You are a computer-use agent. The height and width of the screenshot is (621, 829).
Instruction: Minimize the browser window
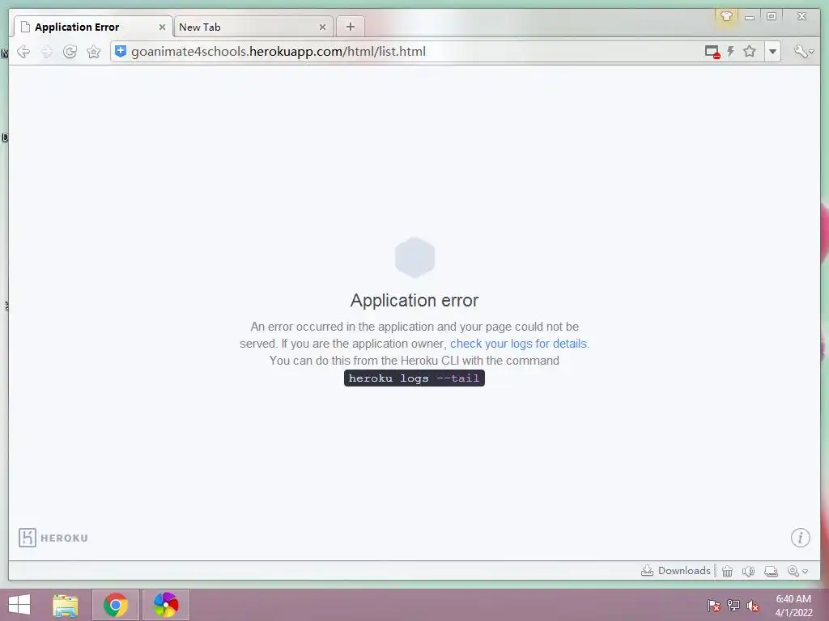click(x=749, y=16)
